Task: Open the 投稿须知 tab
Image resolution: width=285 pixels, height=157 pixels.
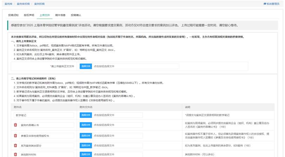Action: tap(13, 15)
